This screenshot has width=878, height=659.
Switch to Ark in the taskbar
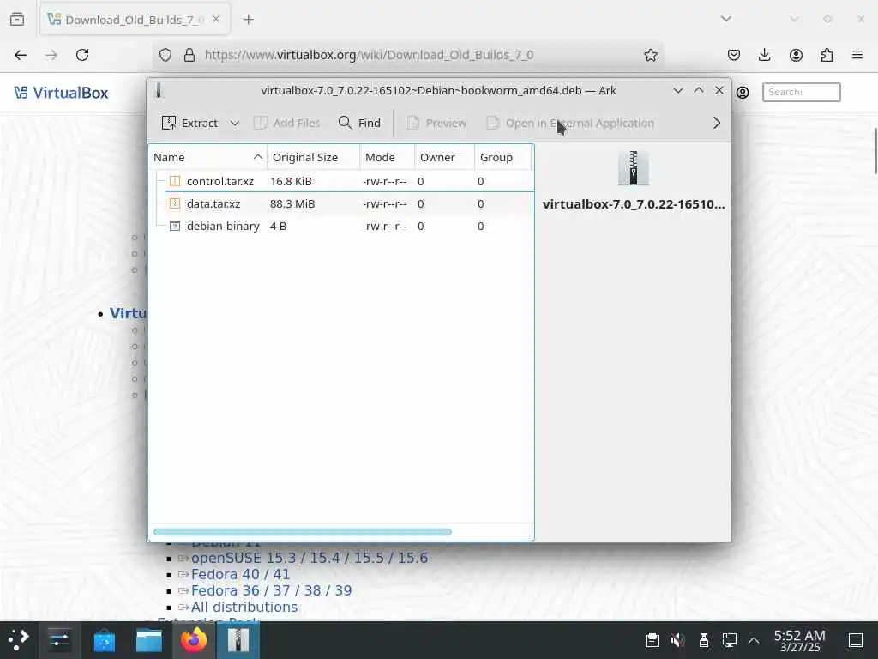[238, 640]
